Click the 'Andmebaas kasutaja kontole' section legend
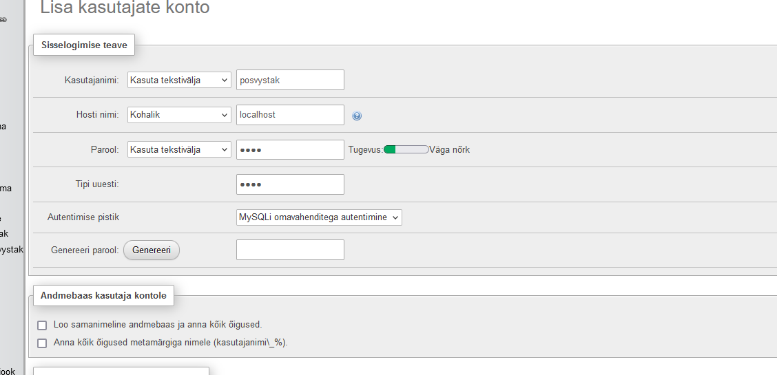This screenshot has height=375, width=777. click(x=103, y=296)
